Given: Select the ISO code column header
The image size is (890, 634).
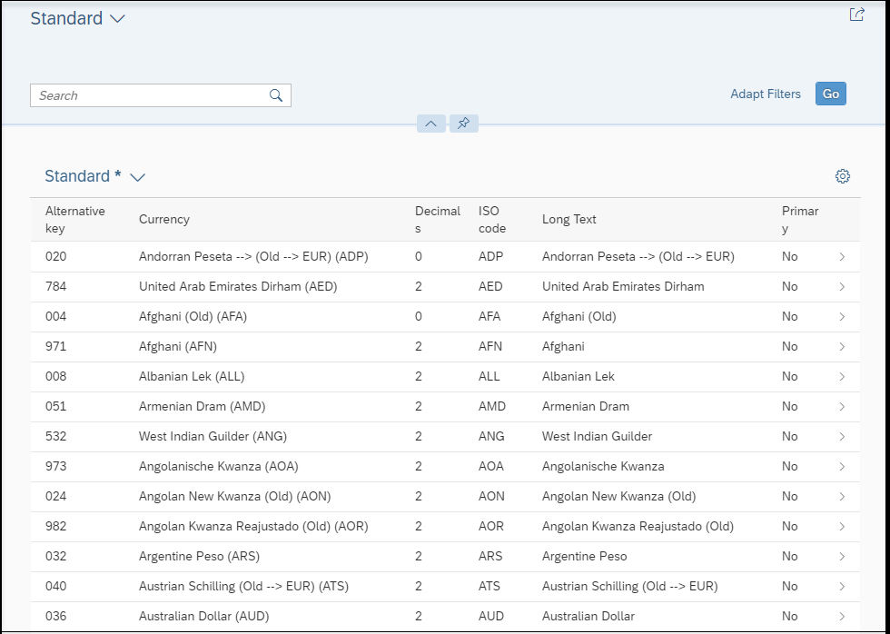Looking at the screenshot, I should click(491, 220).
